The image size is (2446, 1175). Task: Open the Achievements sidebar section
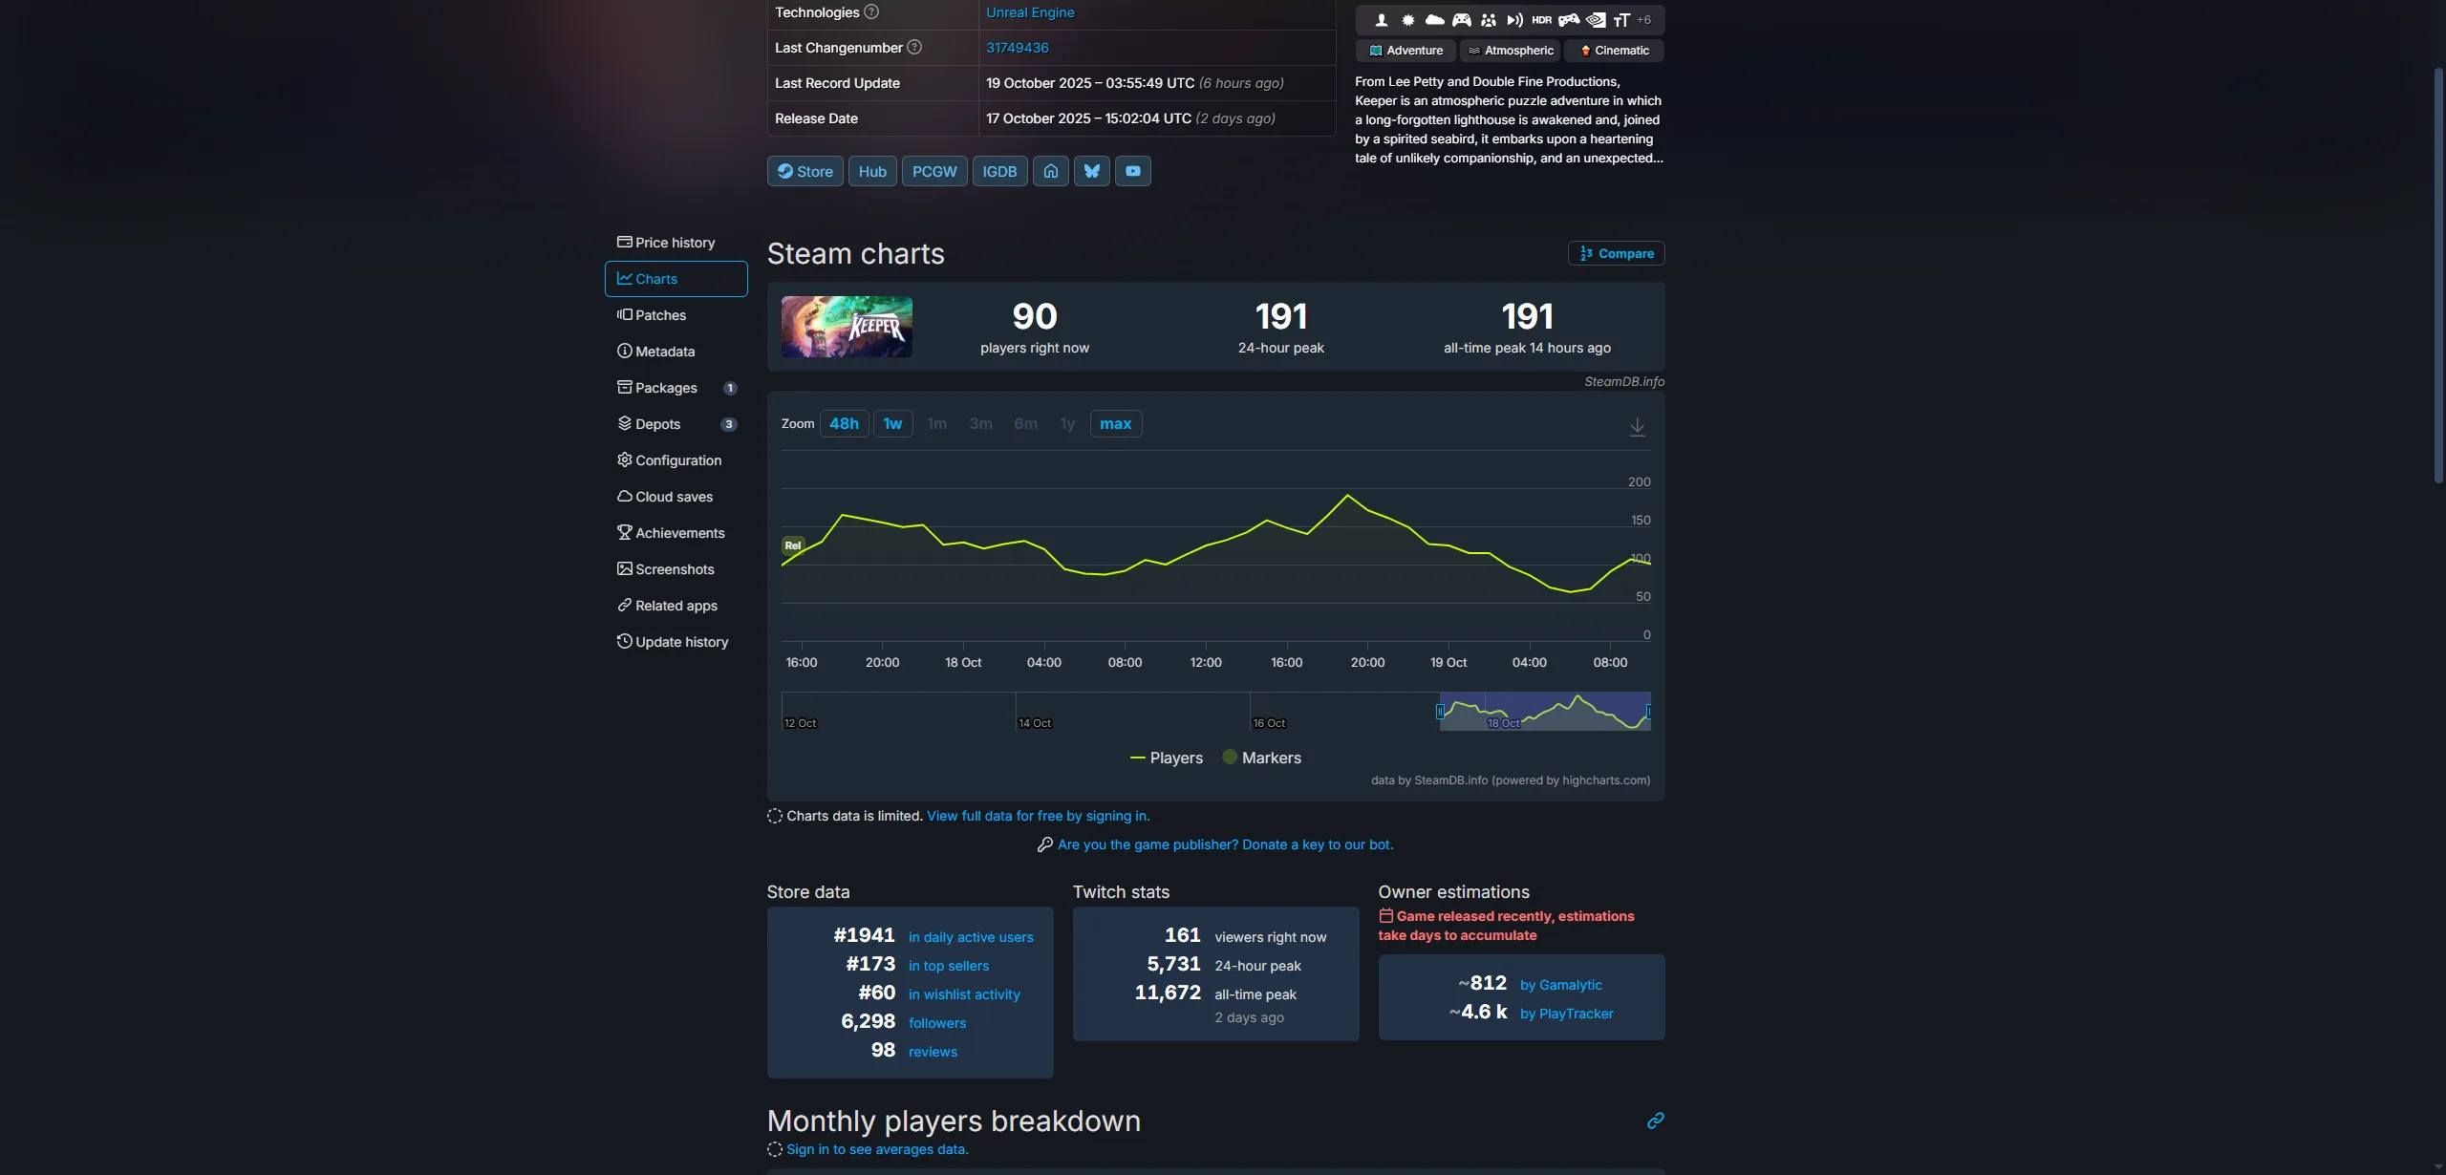679,533
